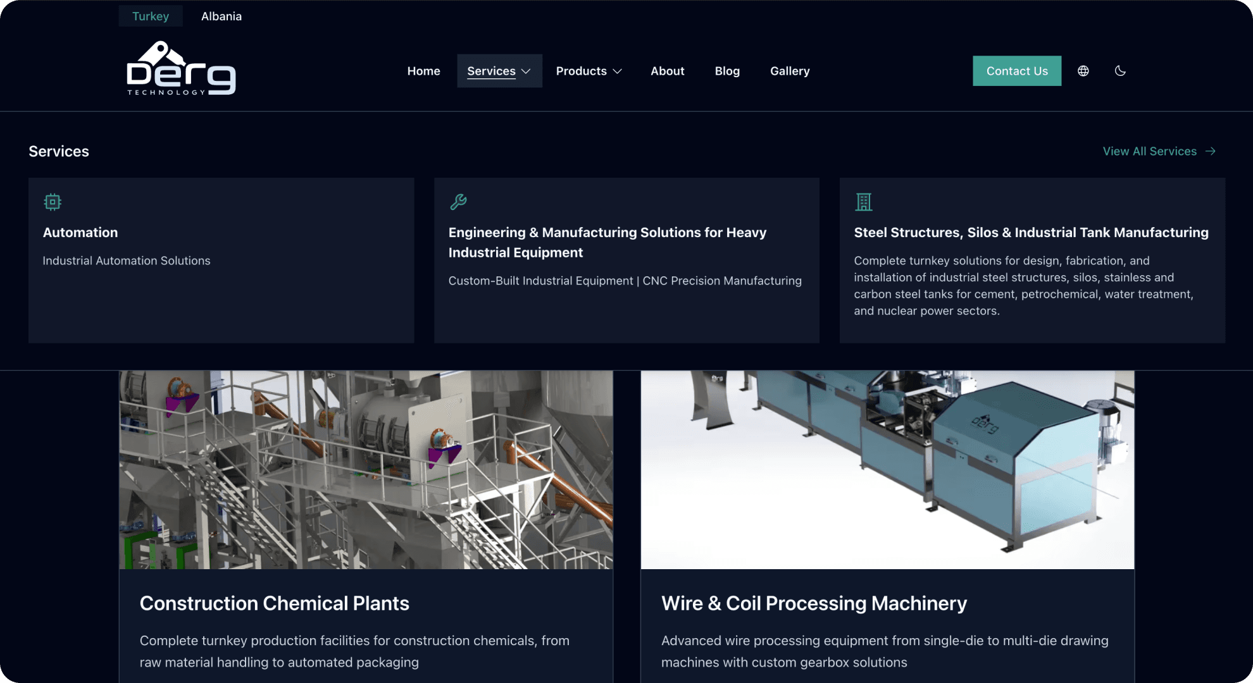The image size is (1253, 683).
Task: Click the wrench engineering icon
Action: (x=458, y=202)
